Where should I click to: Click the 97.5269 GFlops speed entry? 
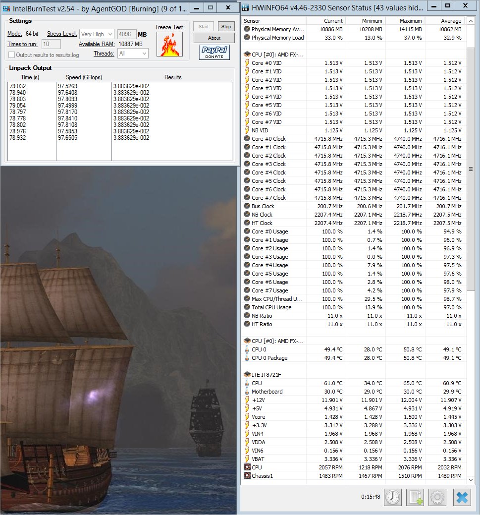tap(68, 86)
